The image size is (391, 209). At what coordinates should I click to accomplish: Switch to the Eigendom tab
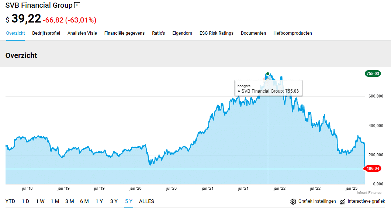182,33
